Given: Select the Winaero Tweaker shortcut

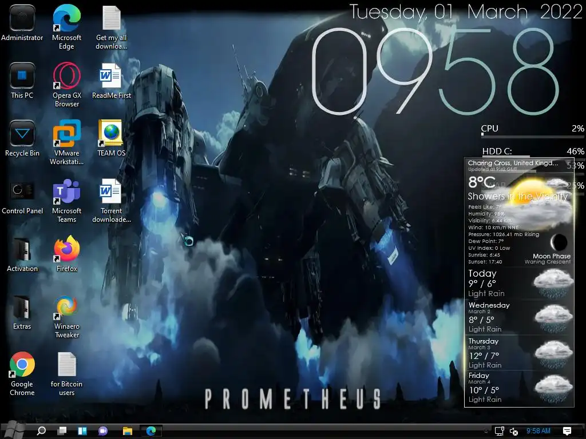Looking at the screenshot, I should (x=67, y=316).
